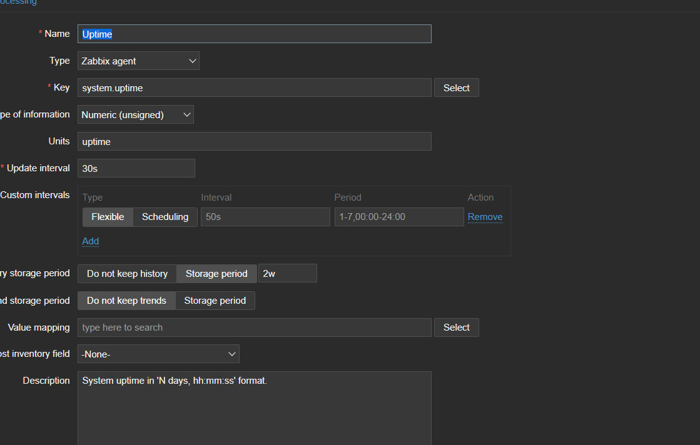The image size is (700, 445).
Task: Choose Do not keep history option
Action: (x=127, y=274)
